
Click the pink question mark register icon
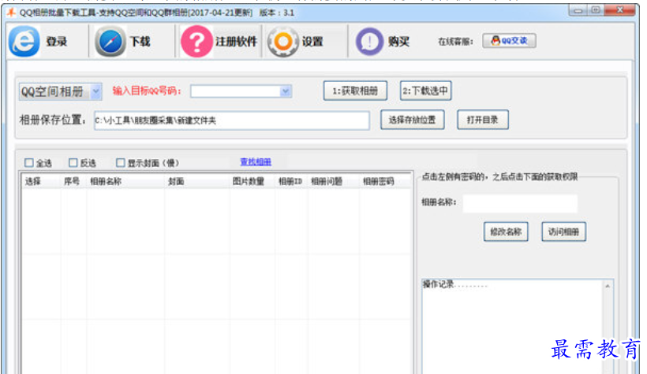196,41
